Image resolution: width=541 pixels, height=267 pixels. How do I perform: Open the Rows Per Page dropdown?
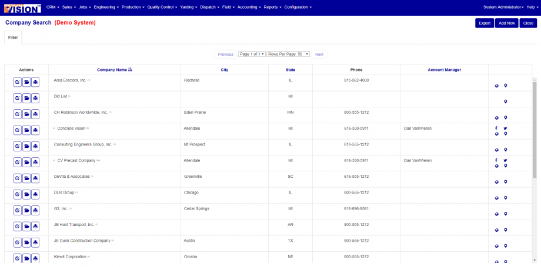pyautogui.click(x=288, y=54)
